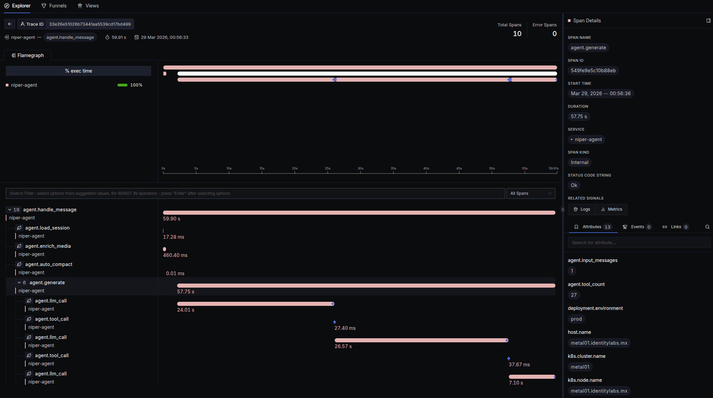Click the Funnels funnel icon
The height and width of the screenshot is (398, 713).
44,6
